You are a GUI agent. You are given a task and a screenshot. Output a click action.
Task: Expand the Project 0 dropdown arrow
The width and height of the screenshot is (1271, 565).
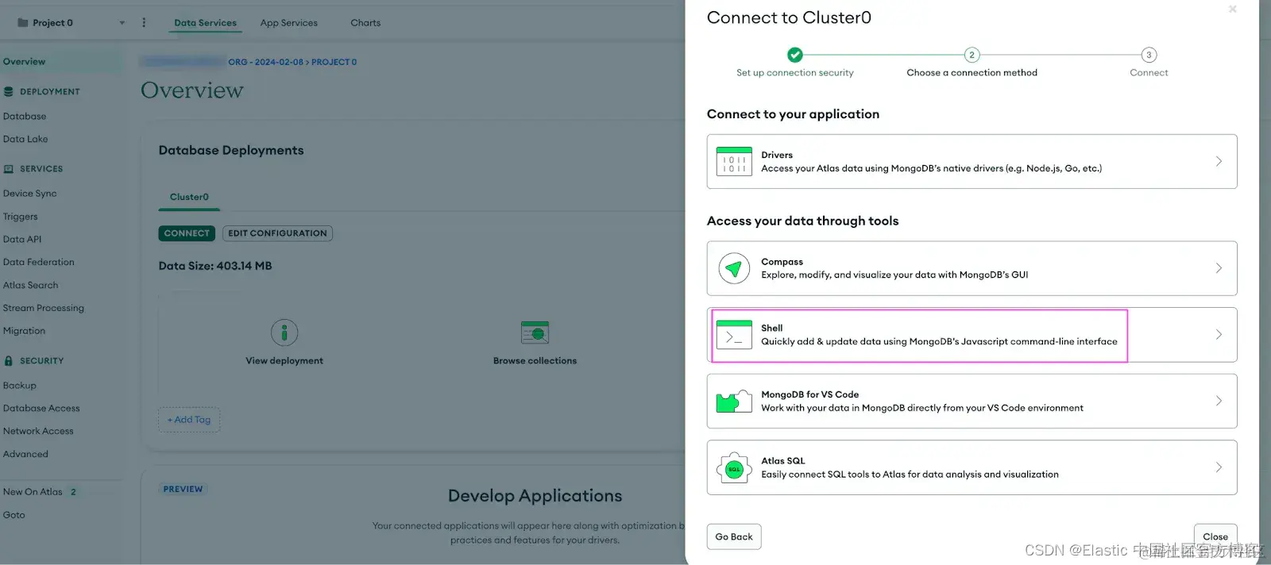122,23
